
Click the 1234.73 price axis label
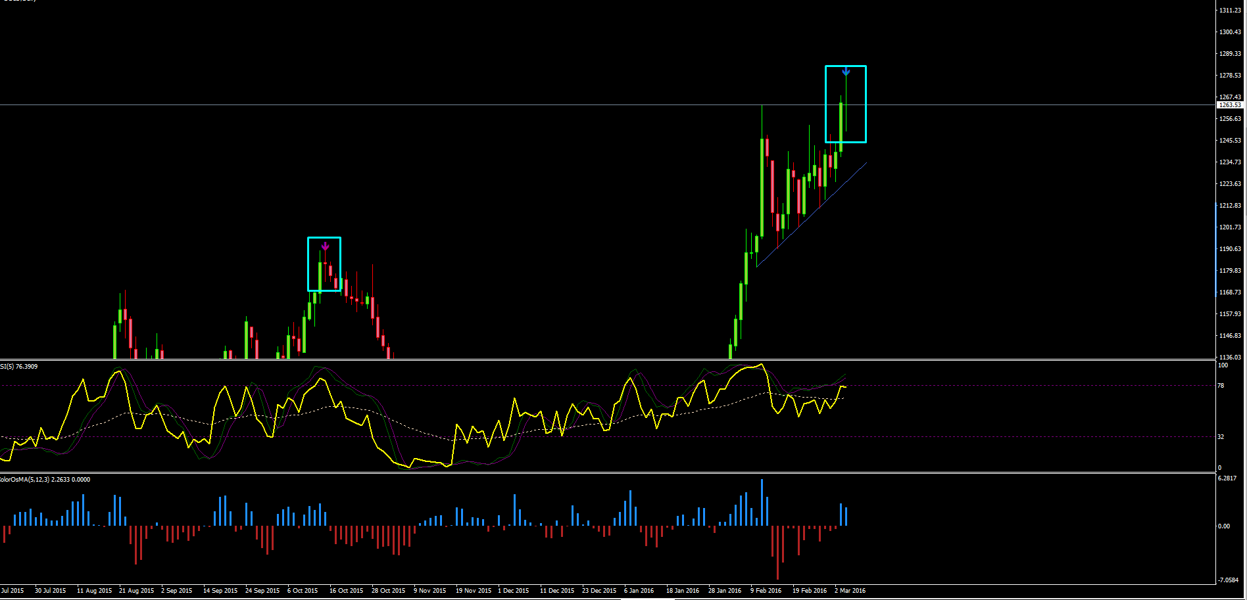(1230, 162)
